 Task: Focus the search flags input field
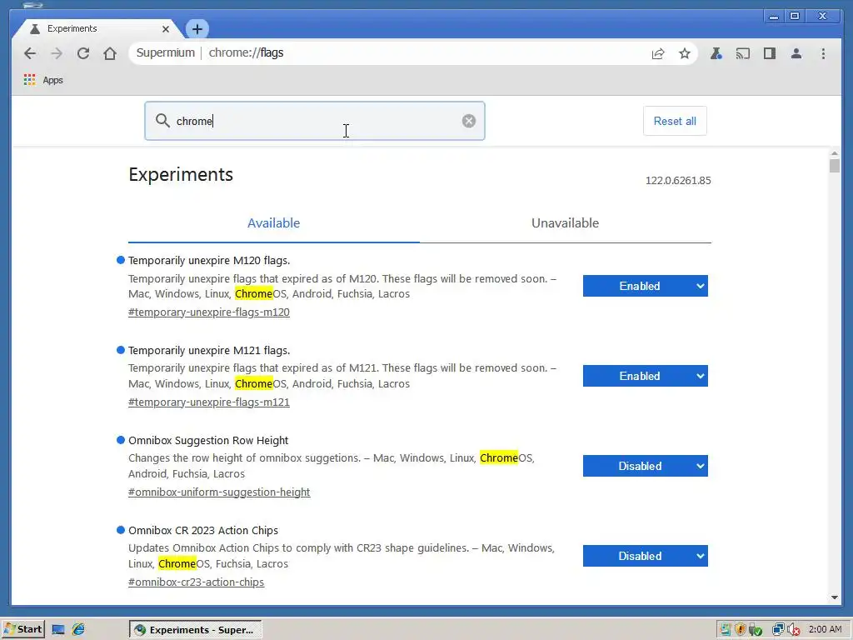pos(315,121)
